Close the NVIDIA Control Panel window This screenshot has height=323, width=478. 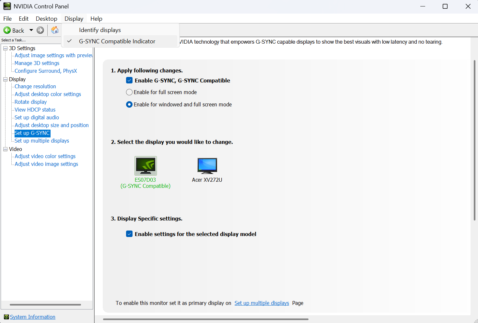pyautogui.click(x=468, y=6)
